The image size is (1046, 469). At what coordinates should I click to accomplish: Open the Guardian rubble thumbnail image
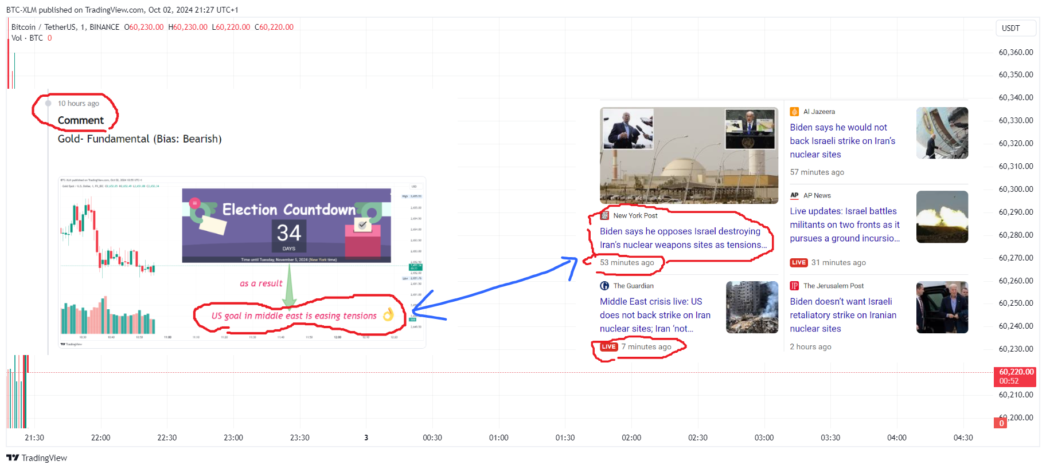click(x=752, y=308)
